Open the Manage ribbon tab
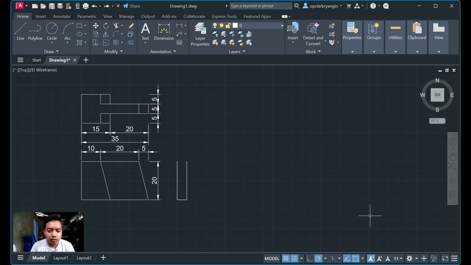 (127, 16)
